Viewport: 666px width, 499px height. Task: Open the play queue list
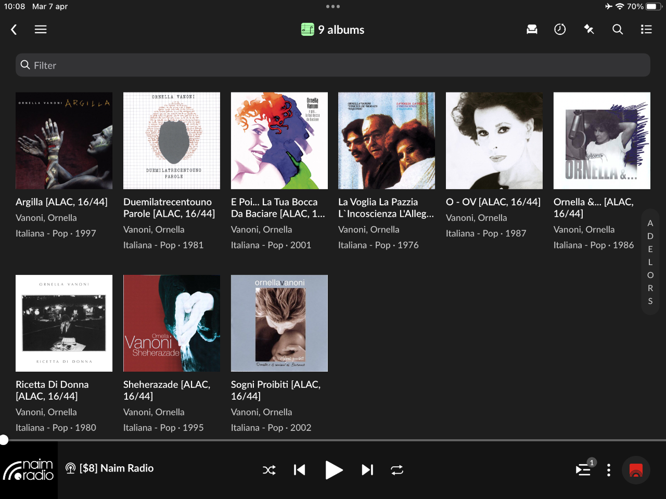[x=583, y=470]
